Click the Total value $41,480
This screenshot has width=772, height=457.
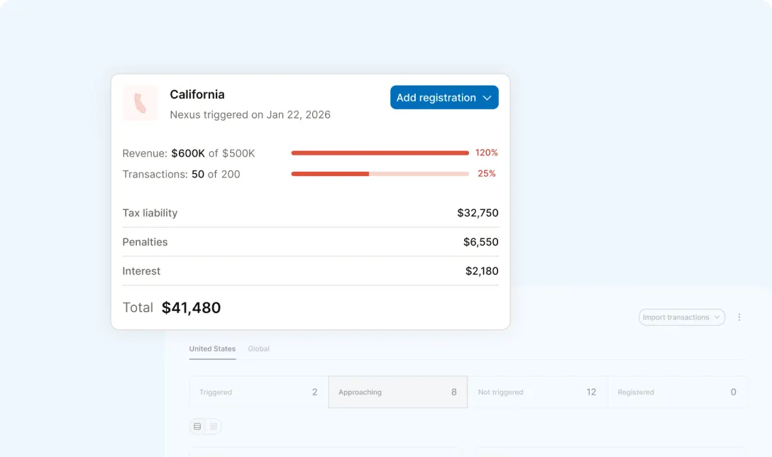[192, 307]
